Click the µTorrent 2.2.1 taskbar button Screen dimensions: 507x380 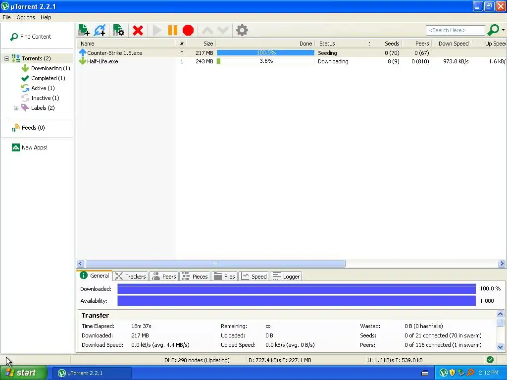pos(92,373)
